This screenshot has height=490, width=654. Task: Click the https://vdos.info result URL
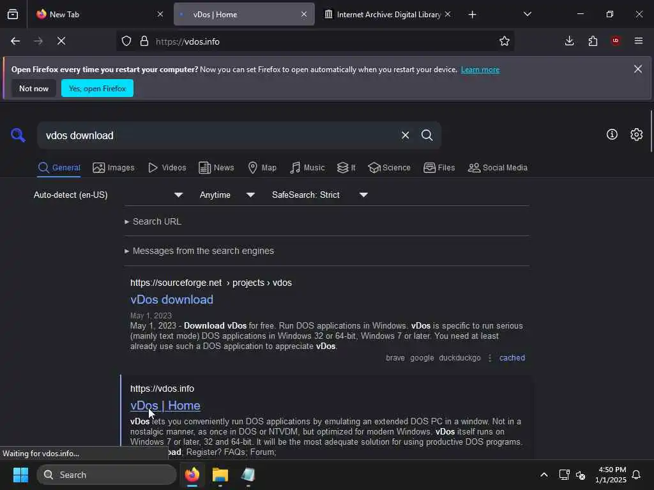(162, 389)
